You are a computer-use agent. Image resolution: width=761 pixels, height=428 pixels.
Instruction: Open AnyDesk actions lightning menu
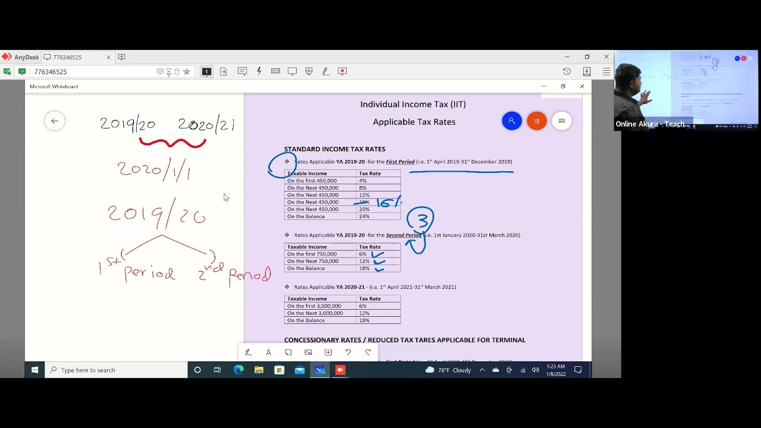[x=259, y=71]
